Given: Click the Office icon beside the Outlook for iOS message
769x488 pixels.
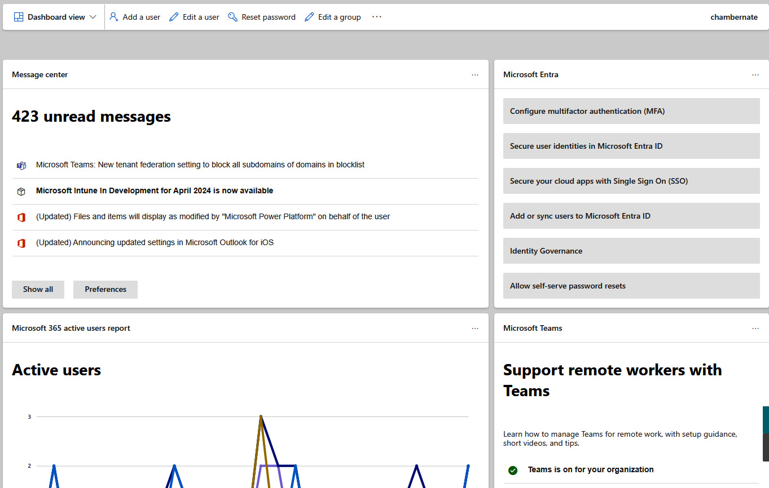Looking at the screenshot, I should point(21,243).
